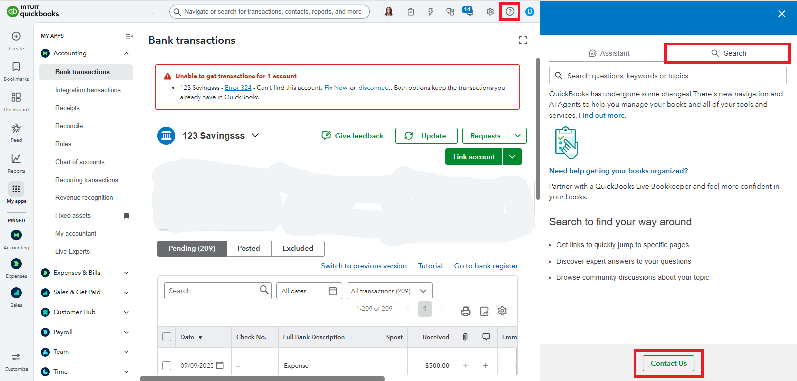
Task: Expand the Payroll section
Action: click(x=126, y=332)
